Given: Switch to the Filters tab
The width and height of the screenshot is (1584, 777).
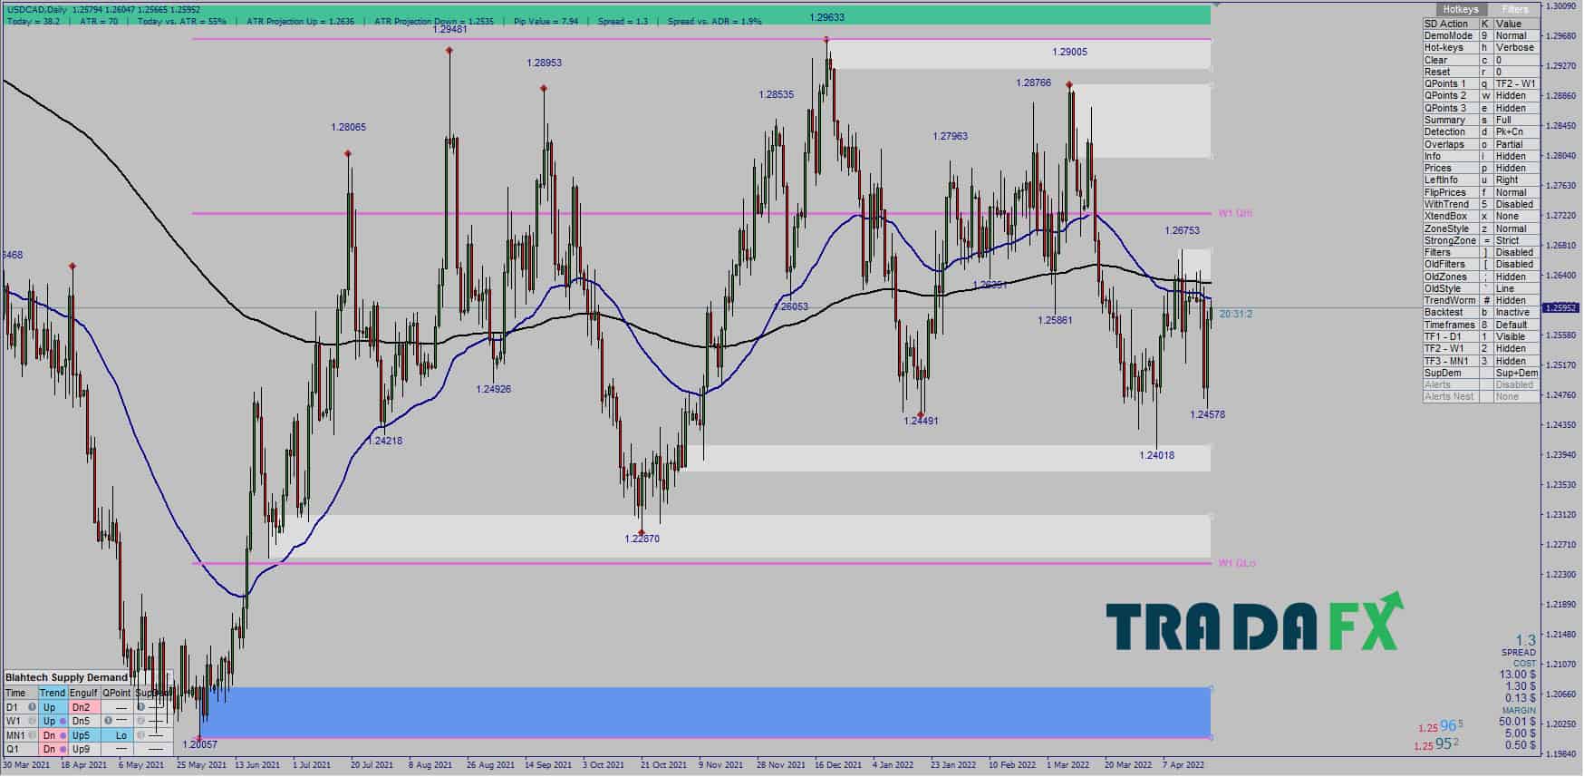Looking at the screenshot, I should coord(1515,9).
